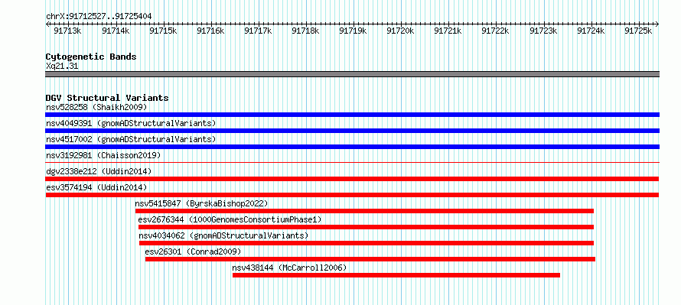Screen dimensions: 681x305
Task: Click the 91722k ruler tick
Action: (x=496, y=31)
